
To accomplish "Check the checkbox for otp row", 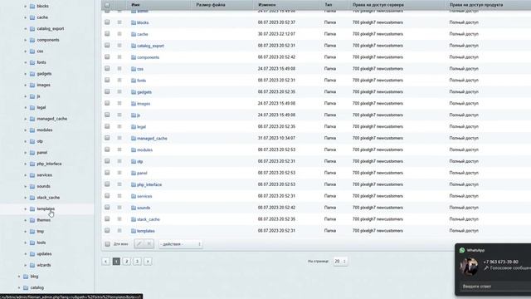I will pos(107,160).
